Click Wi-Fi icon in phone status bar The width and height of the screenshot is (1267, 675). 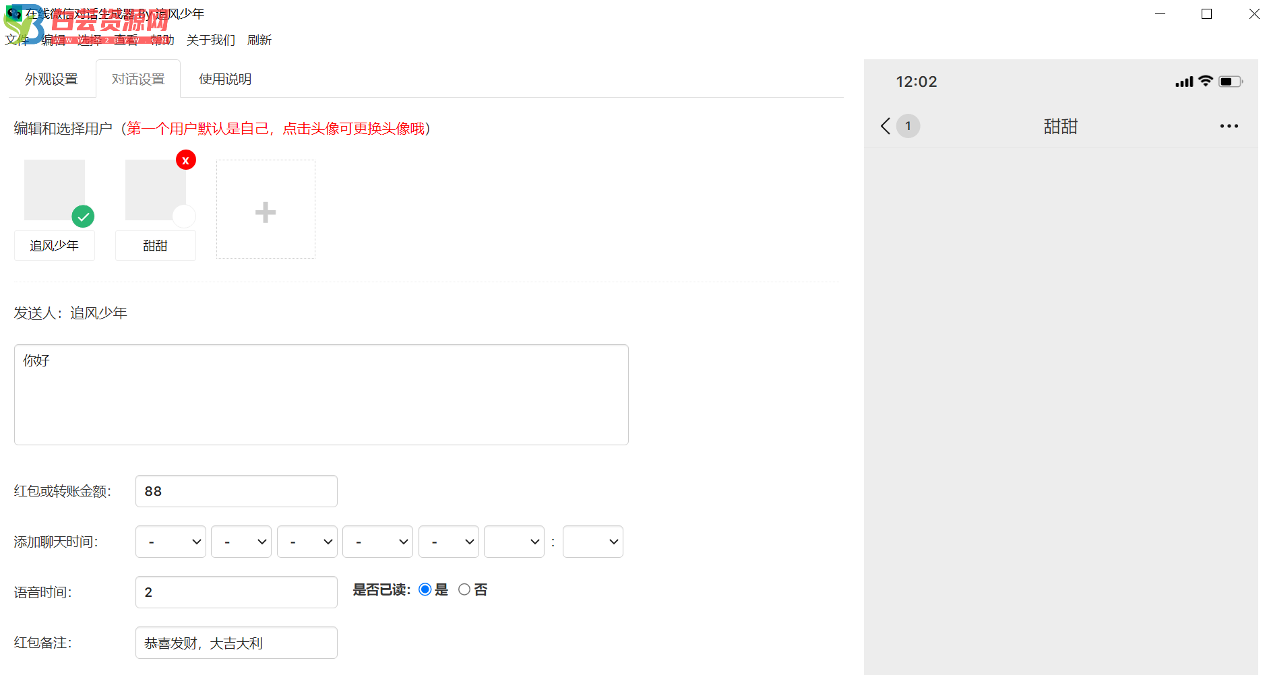[1206, 81]
